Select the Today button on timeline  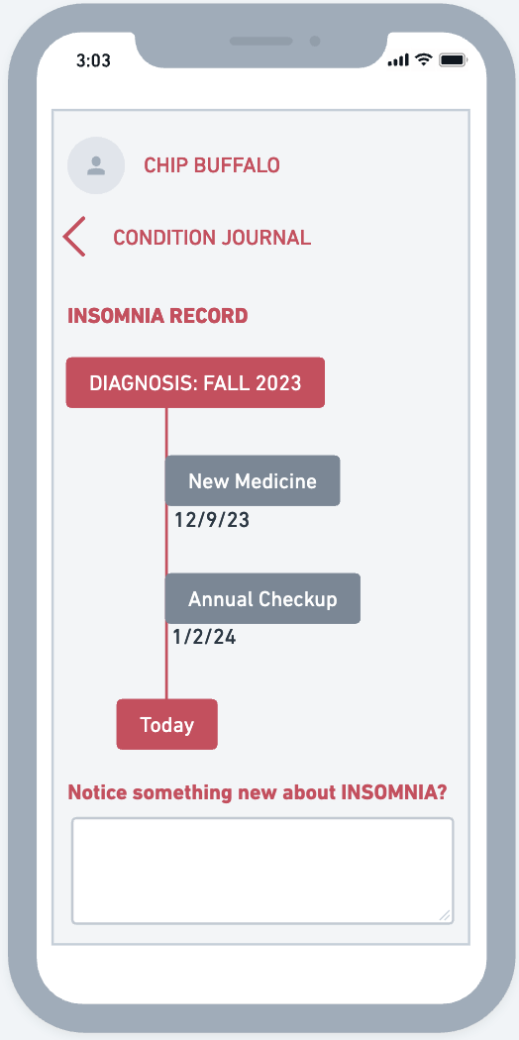click(x=167, y=724)
